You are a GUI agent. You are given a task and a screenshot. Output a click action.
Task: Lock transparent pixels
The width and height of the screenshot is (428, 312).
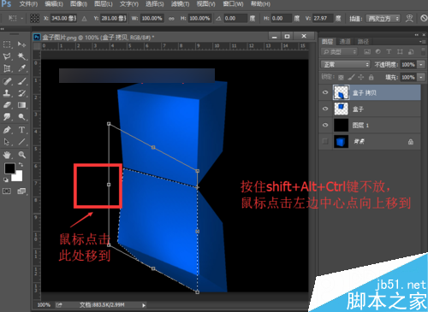341,77
